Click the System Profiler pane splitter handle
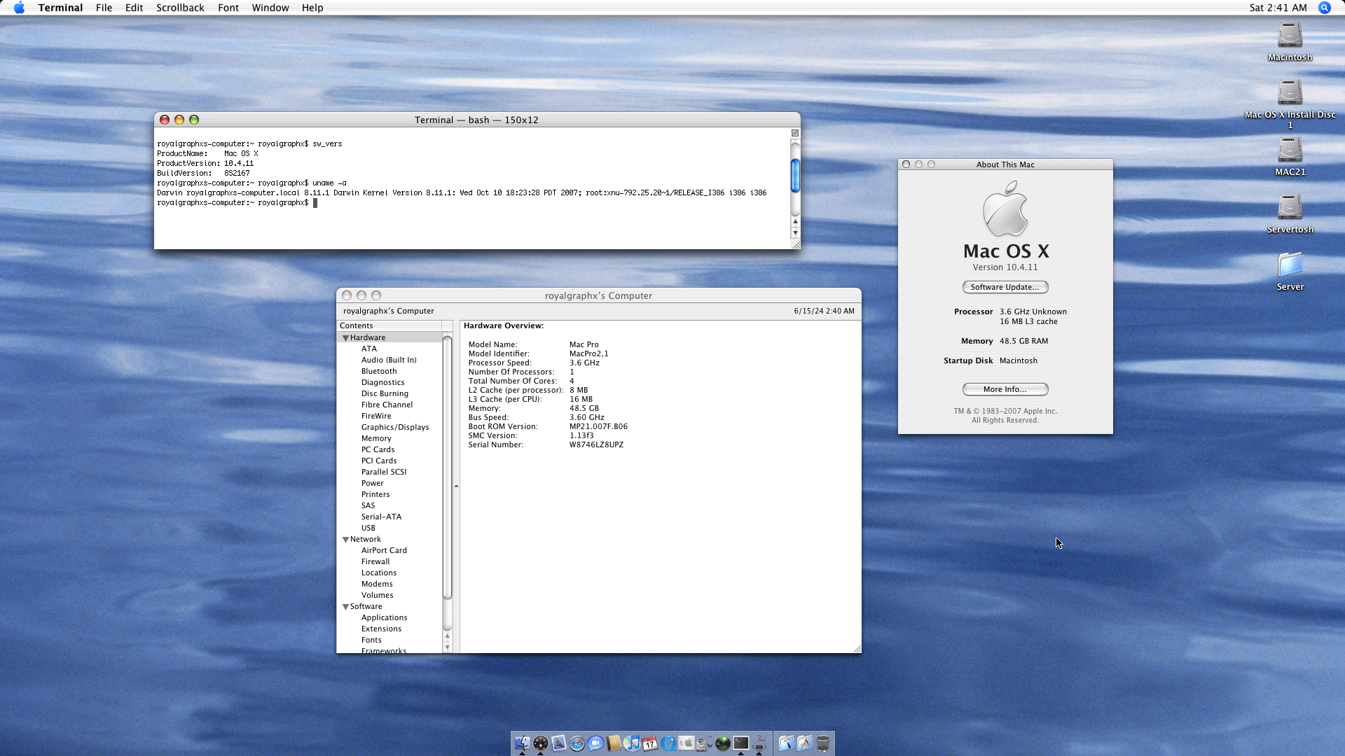 pos(456,486)
